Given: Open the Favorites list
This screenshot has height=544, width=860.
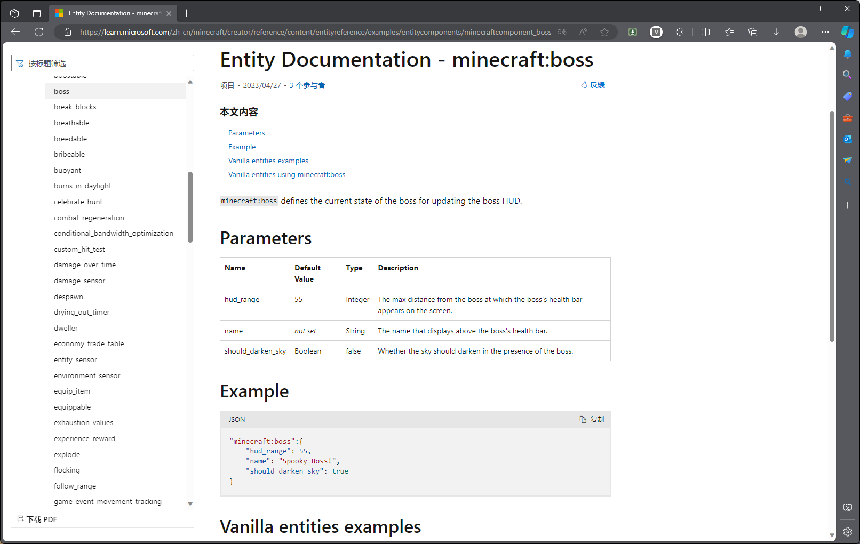Looking at the screenshot, I should [729, 32].
